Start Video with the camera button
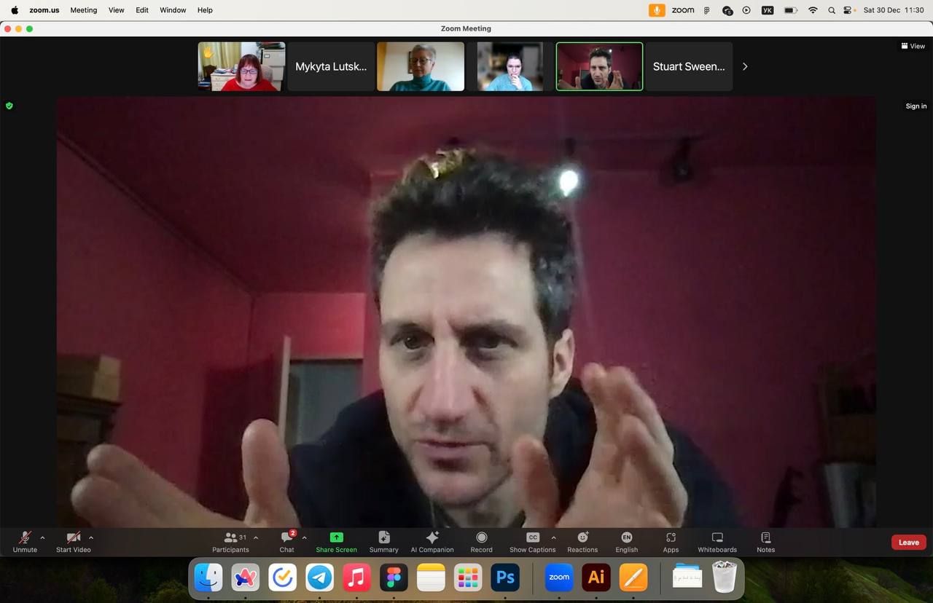 (x=73, y=541)
